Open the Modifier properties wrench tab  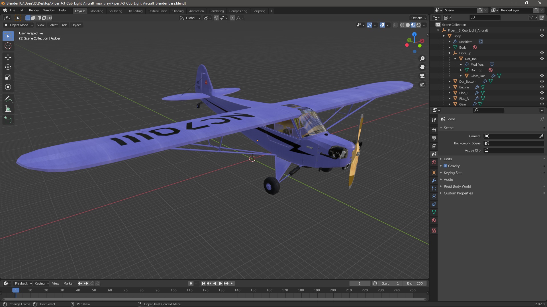[434, 181]
